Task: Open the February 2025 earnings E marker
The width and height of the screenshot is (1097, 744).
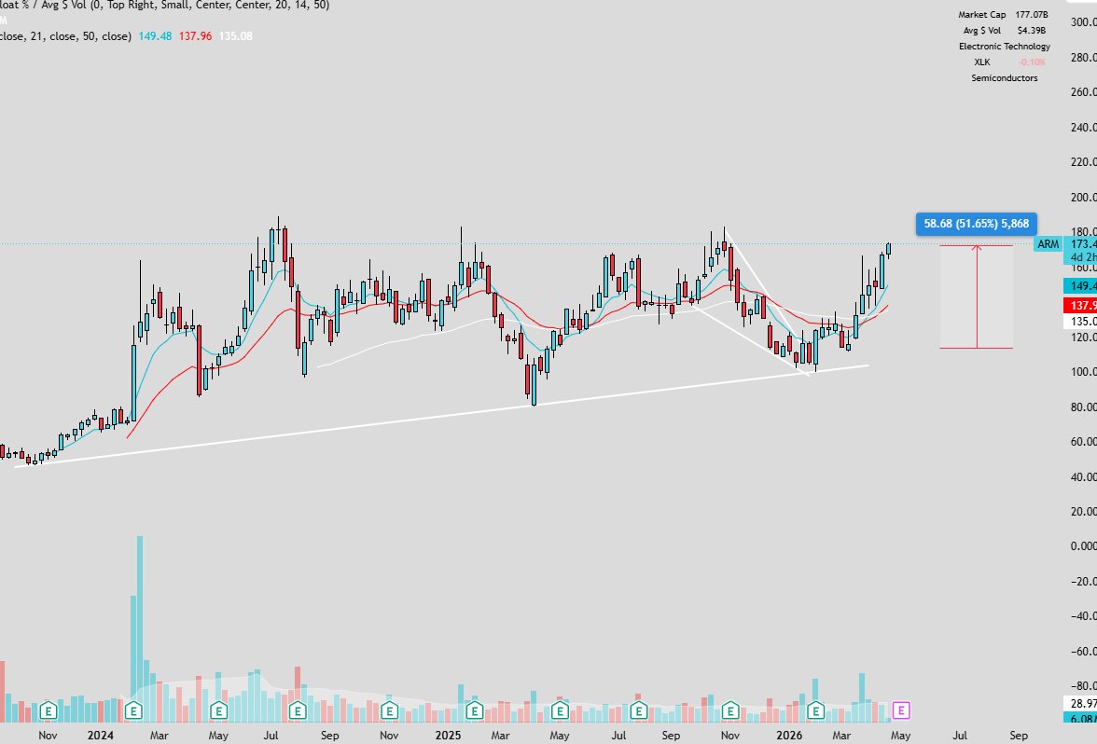Action: [x=474, y=711]
